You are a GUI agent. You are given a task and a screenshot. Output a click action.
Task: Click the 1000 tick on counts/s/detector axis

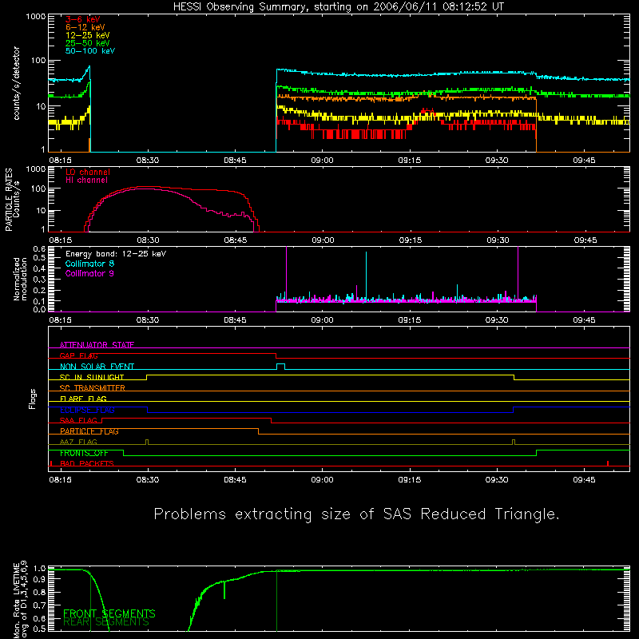[x=36, y=17]
